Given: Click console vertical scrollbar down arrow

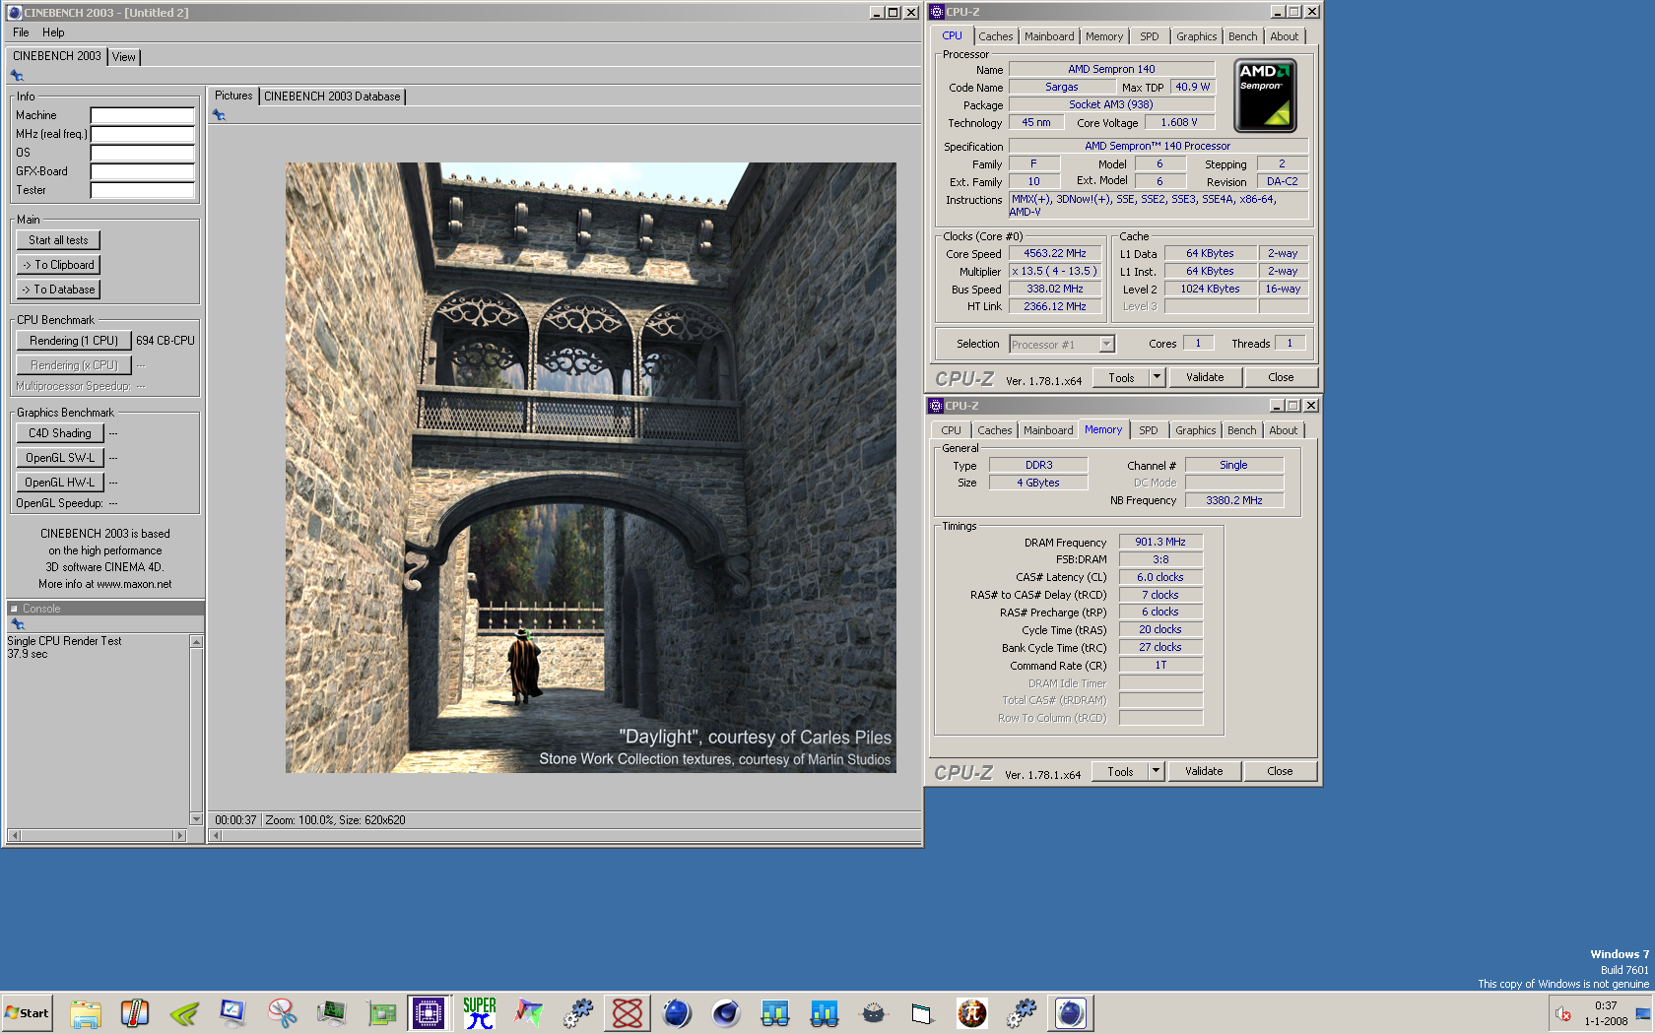Looking at the screenshot, I should click(x=196, y=819).
